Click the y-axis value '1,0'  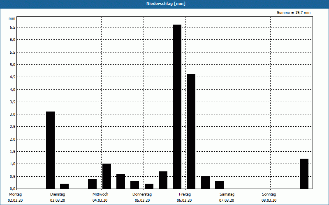(x=13, y=164)
